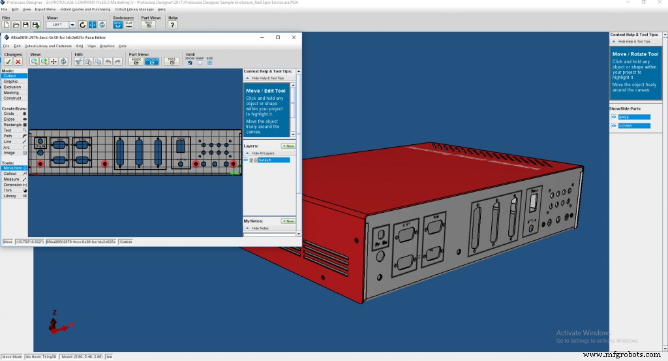668x361 pixels.
Task: Click the Help question mark button
Action: click(x=172, y=25)
